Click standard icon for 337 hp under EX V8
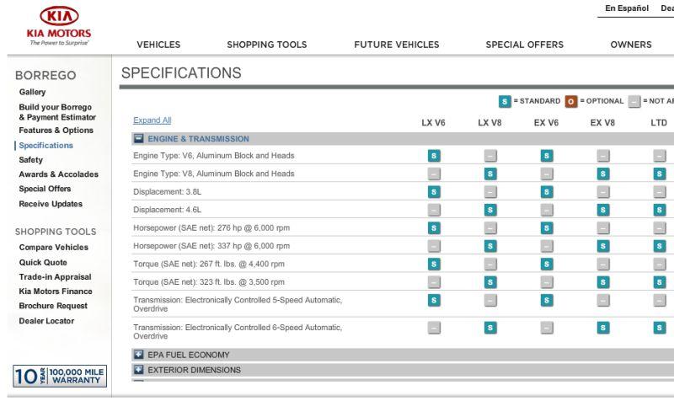The height and width of the screenshot is (401, 674). point(602,246)
